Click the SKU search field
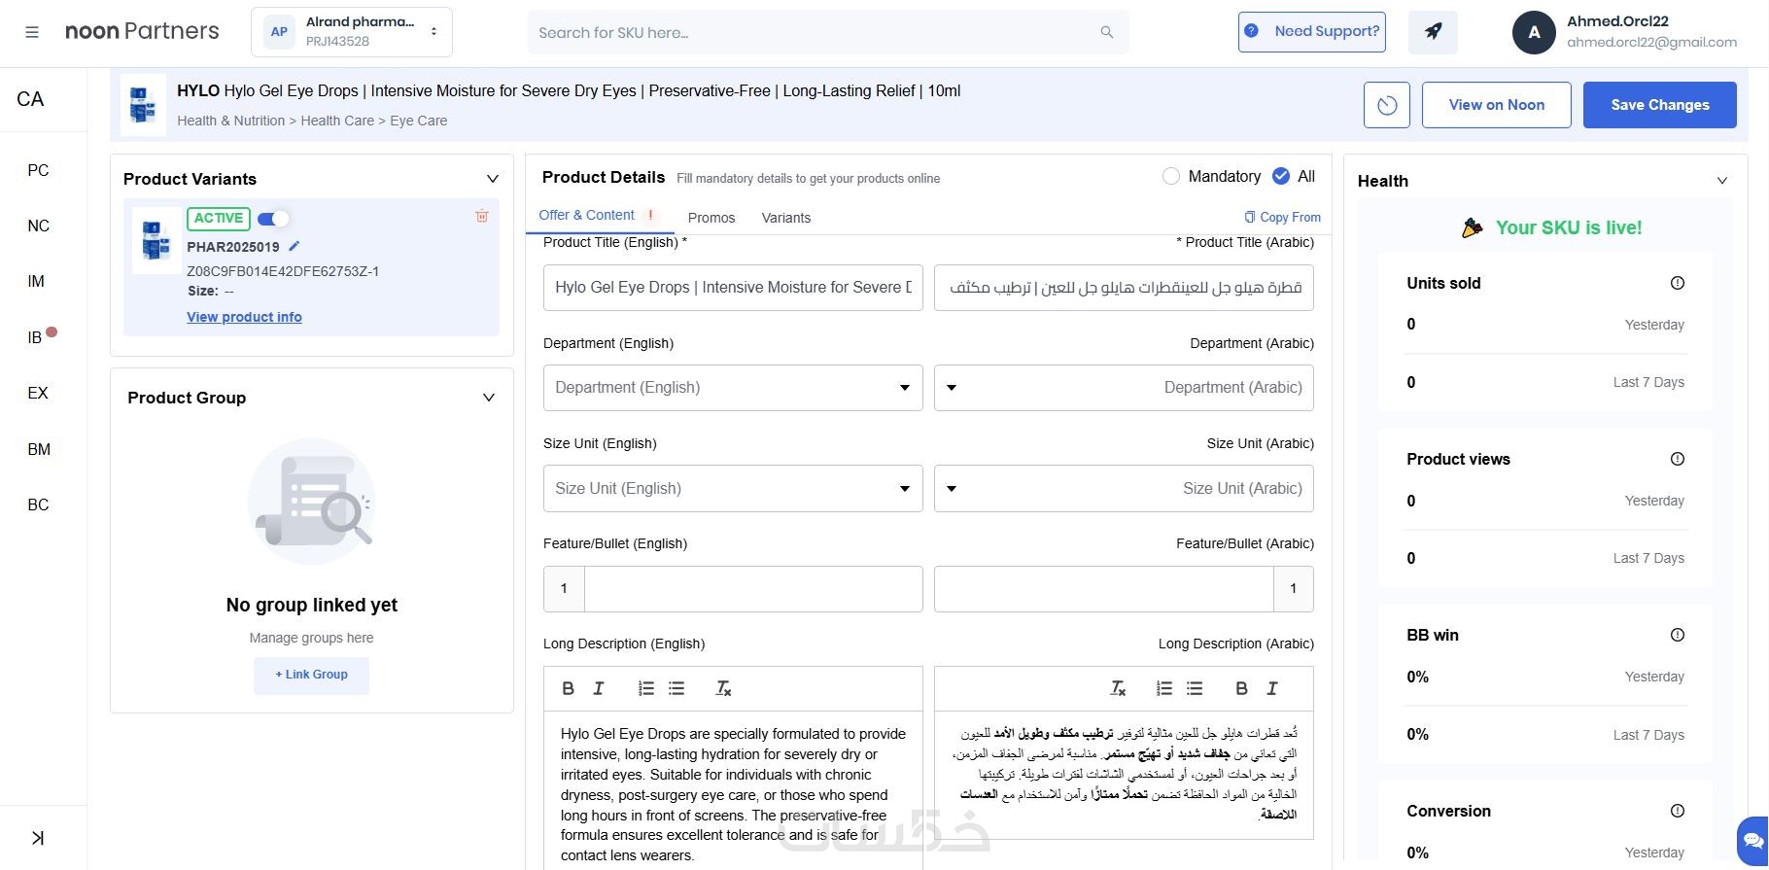 point(816,32)
